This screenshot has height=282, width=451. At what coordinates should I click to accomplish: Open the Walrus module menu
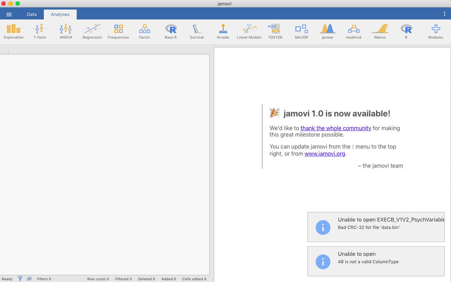click(380, 31)
